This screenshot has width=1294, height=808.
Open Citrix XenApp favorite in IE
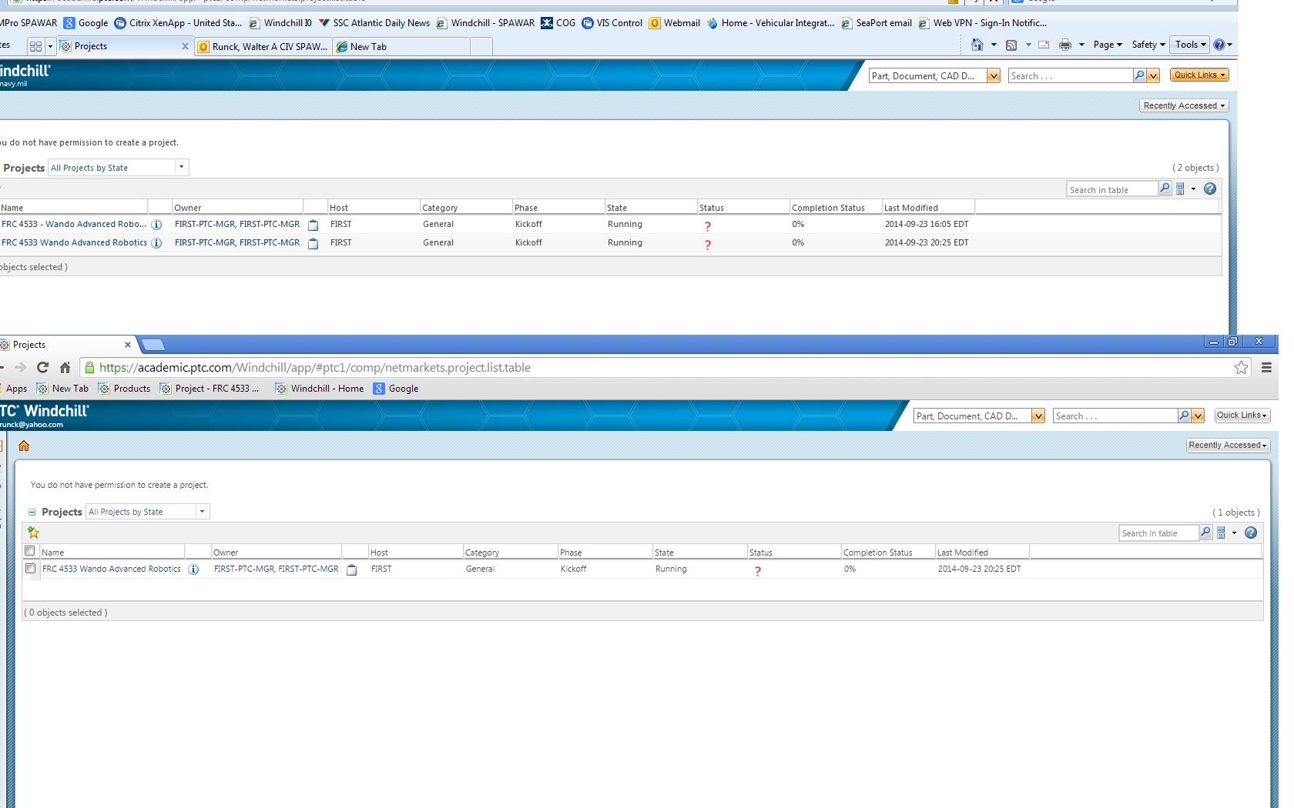pyautogui.click(x=178, y=23)
